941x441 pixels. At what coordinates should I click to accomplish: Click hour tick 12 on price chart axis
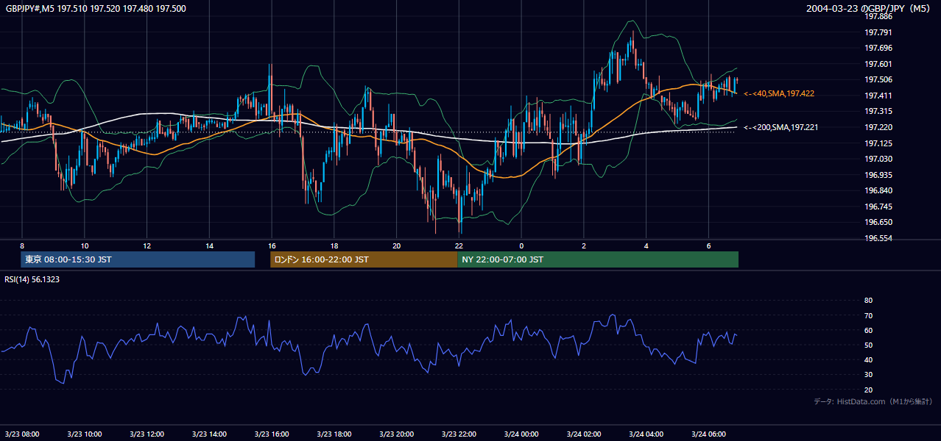pyautogui.click(x=147, y=245)
